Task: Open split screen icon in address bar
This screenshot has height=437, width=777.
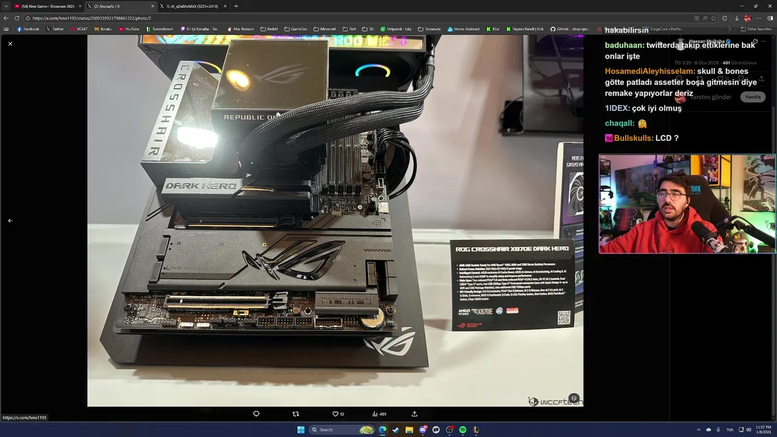Action: (696, 18)
